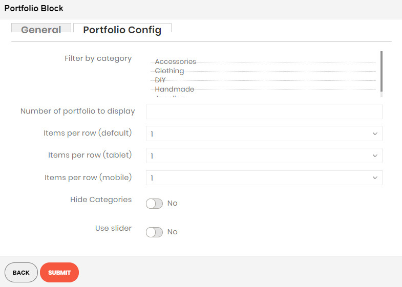
Task: Toggle the Hide Categories switch
Action: click(154, 204)
